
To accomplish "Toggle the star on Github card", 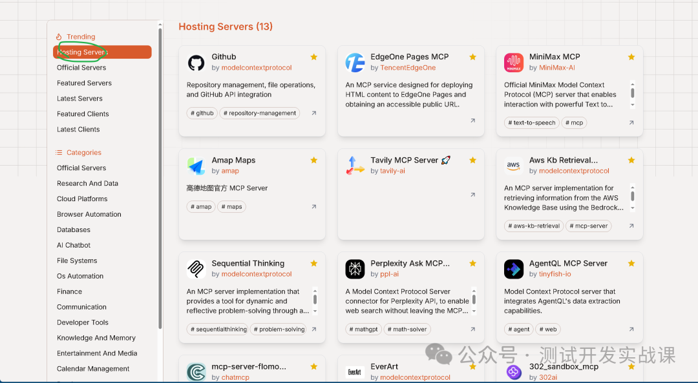I will coord(314,57).
